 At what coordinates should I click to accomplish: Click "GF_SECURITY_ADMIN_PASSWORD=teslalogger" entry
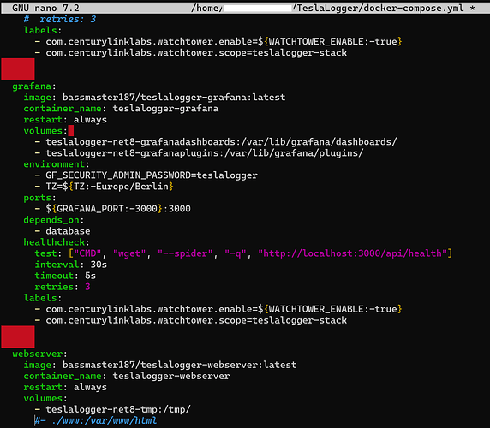(x=152, y=175)
